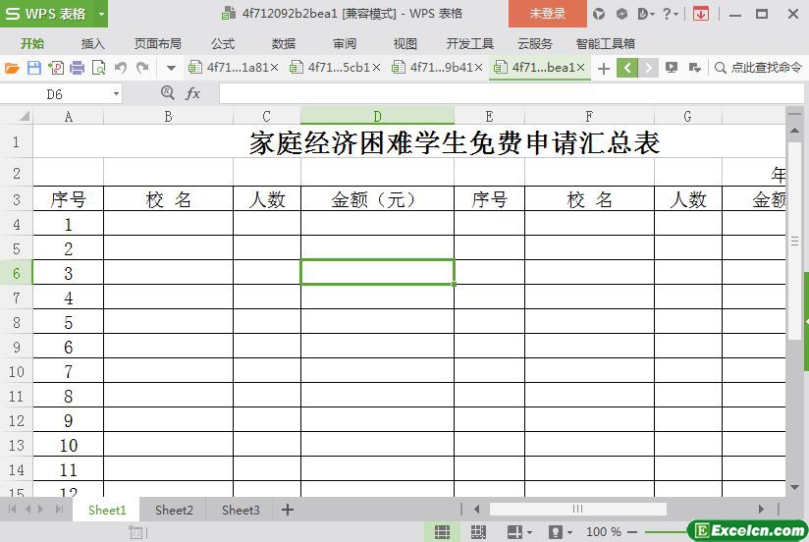Viewport: 809px width, 542px height.
Task: Switch to page break preview in status bar
Action: (478, 531)
